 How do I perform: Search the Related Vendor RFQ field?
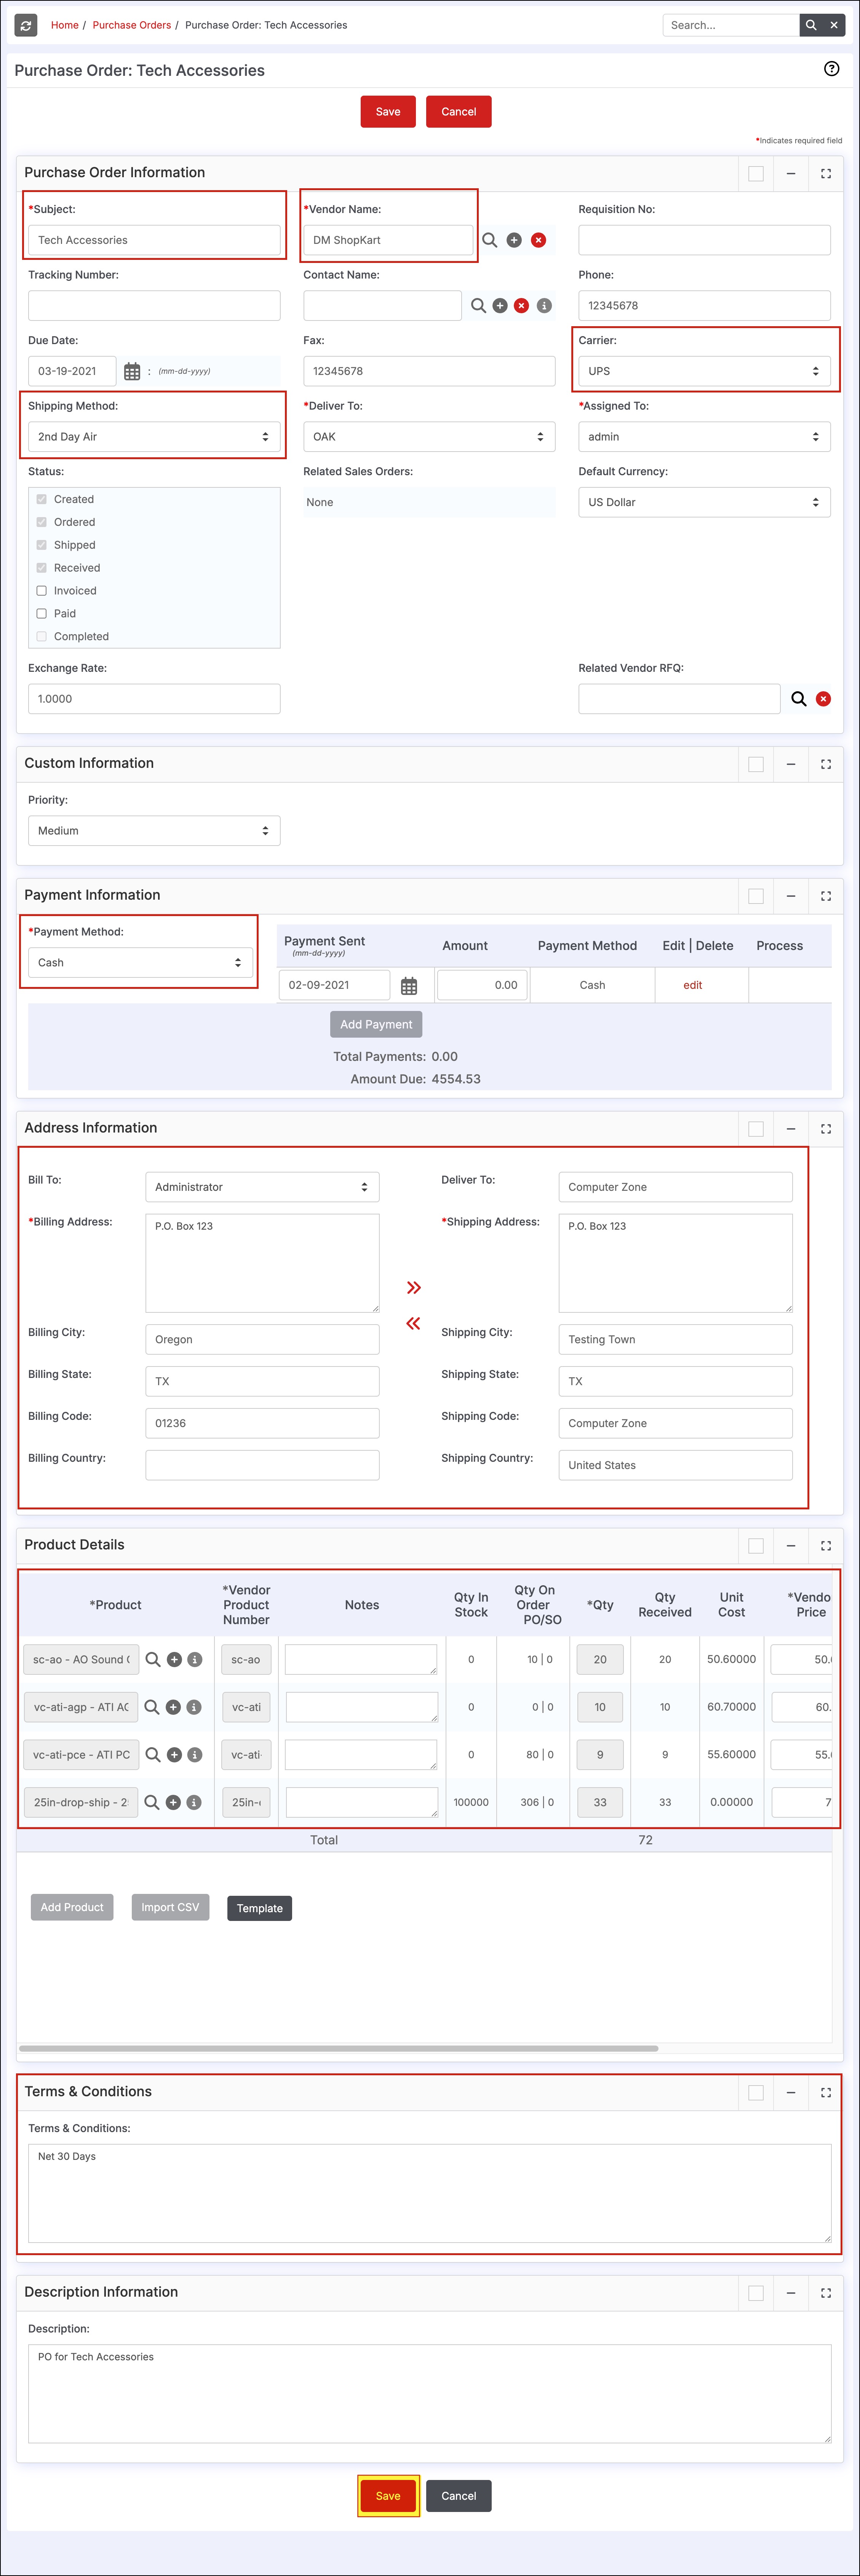click(798, 699)
